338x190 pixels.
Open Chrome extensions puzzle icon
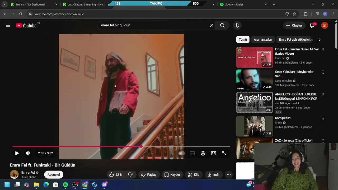click(x=306, y=14)
